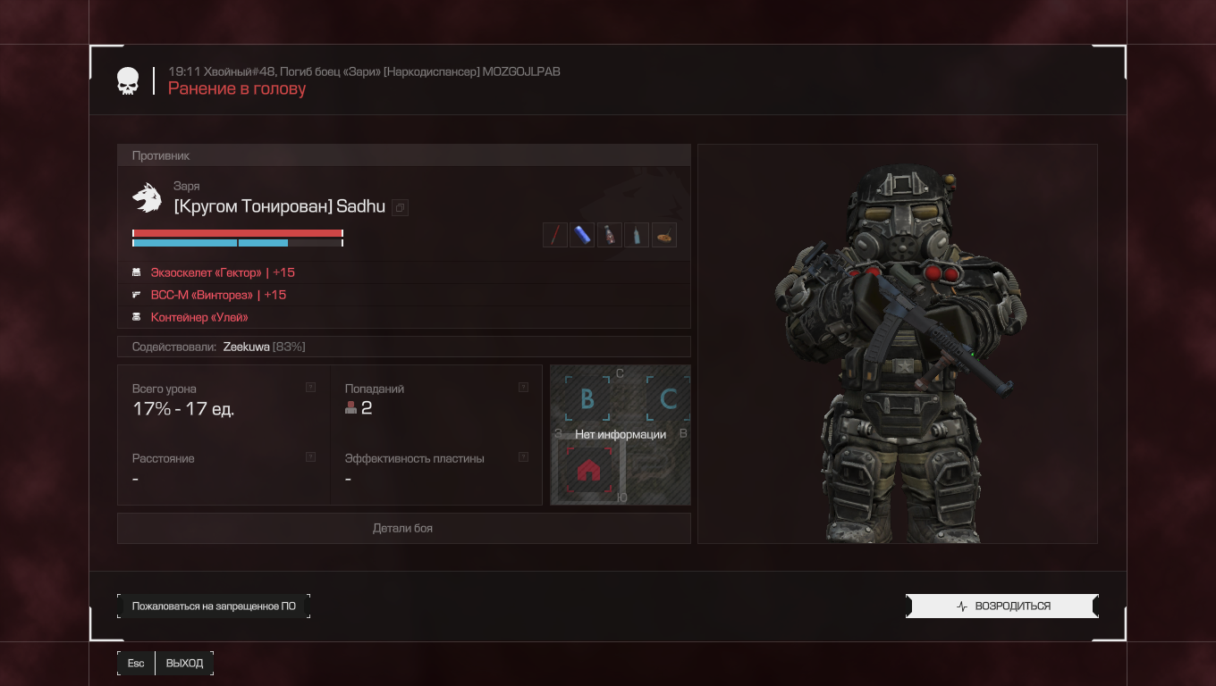Click heartbeat icon on Возродиться button
This screenshot has height=686, width=1216.
click(x=962, y=606)
